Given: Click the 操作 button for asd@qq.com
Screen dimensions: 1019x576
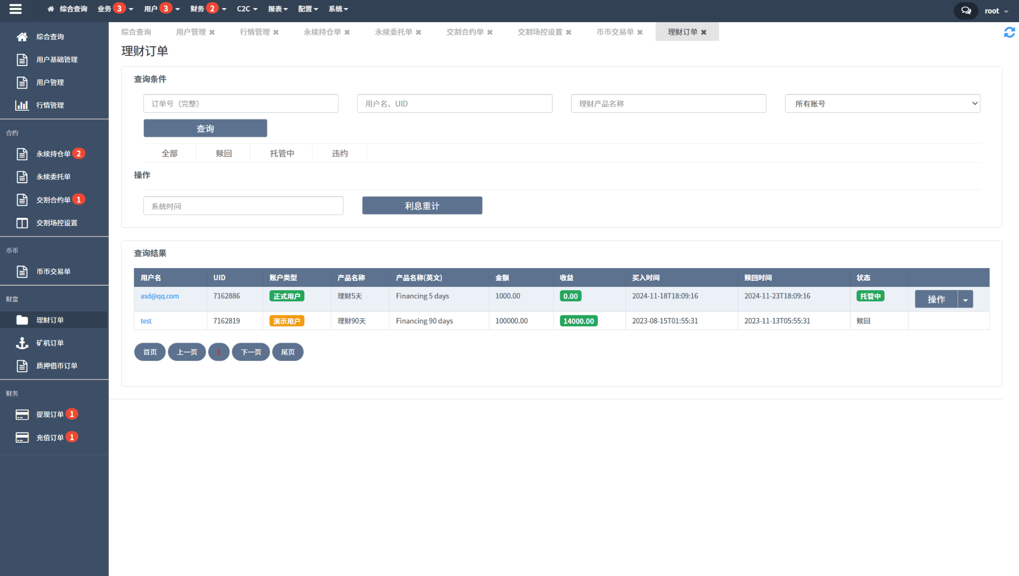Looking at the screenshot, I should [936, 300].
